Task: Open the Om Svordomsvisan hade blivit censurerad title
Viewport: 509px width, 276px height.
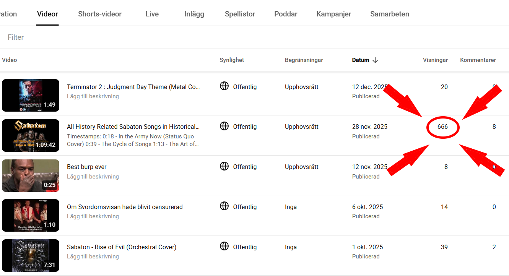Action: [125, 207]
